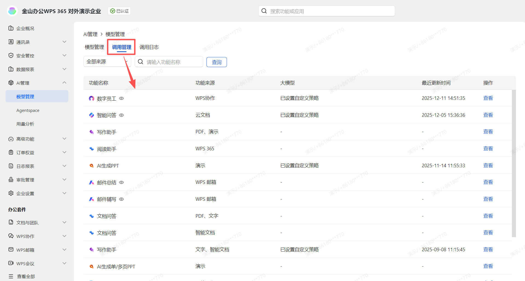Click the 大模型 column header
This screenshot has width=525, height=281.
(x=287, y=83)
